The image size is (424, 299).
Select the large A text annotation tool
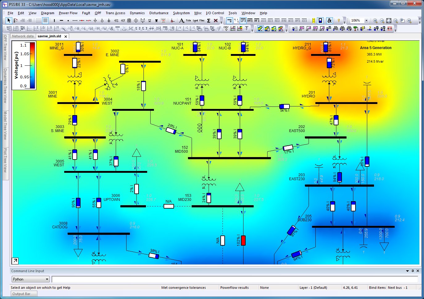[182, 21]
